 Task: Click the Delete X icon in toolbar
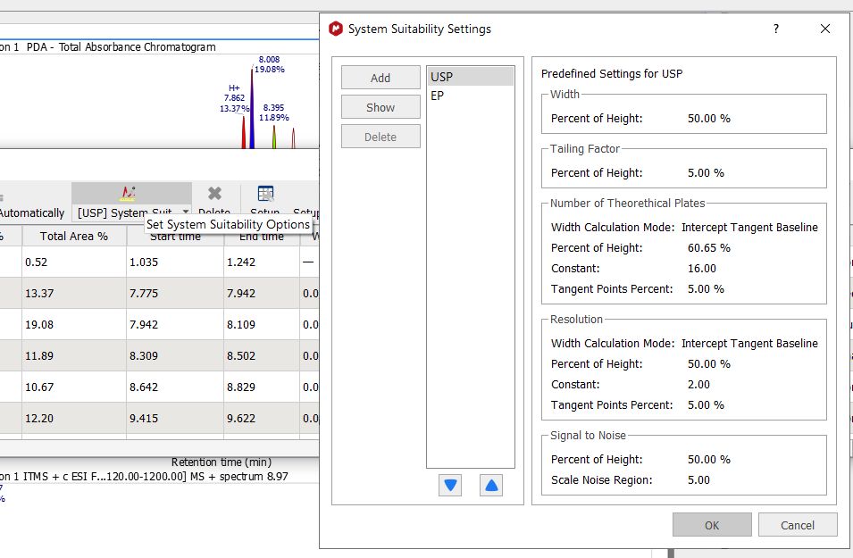point(214,194)
